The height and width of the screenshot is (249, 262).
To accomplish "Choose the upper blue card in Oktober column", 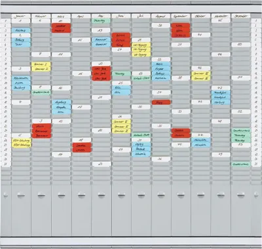I will click(201, 140).
